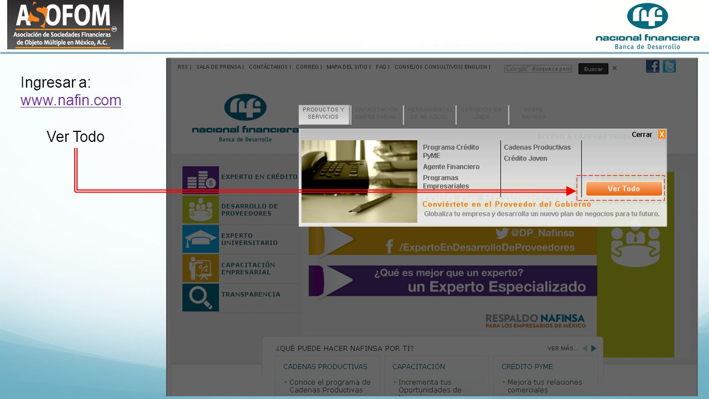Open Agente Financiero link
The height and width of the screenshot is (399, 709).
click(451, 167)
